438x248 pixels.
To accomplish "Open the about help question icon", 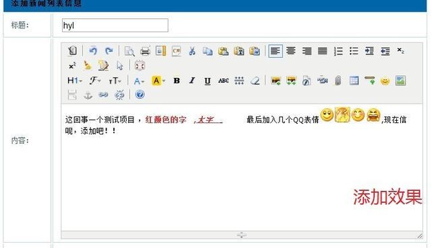I will (x=139, y=95).
